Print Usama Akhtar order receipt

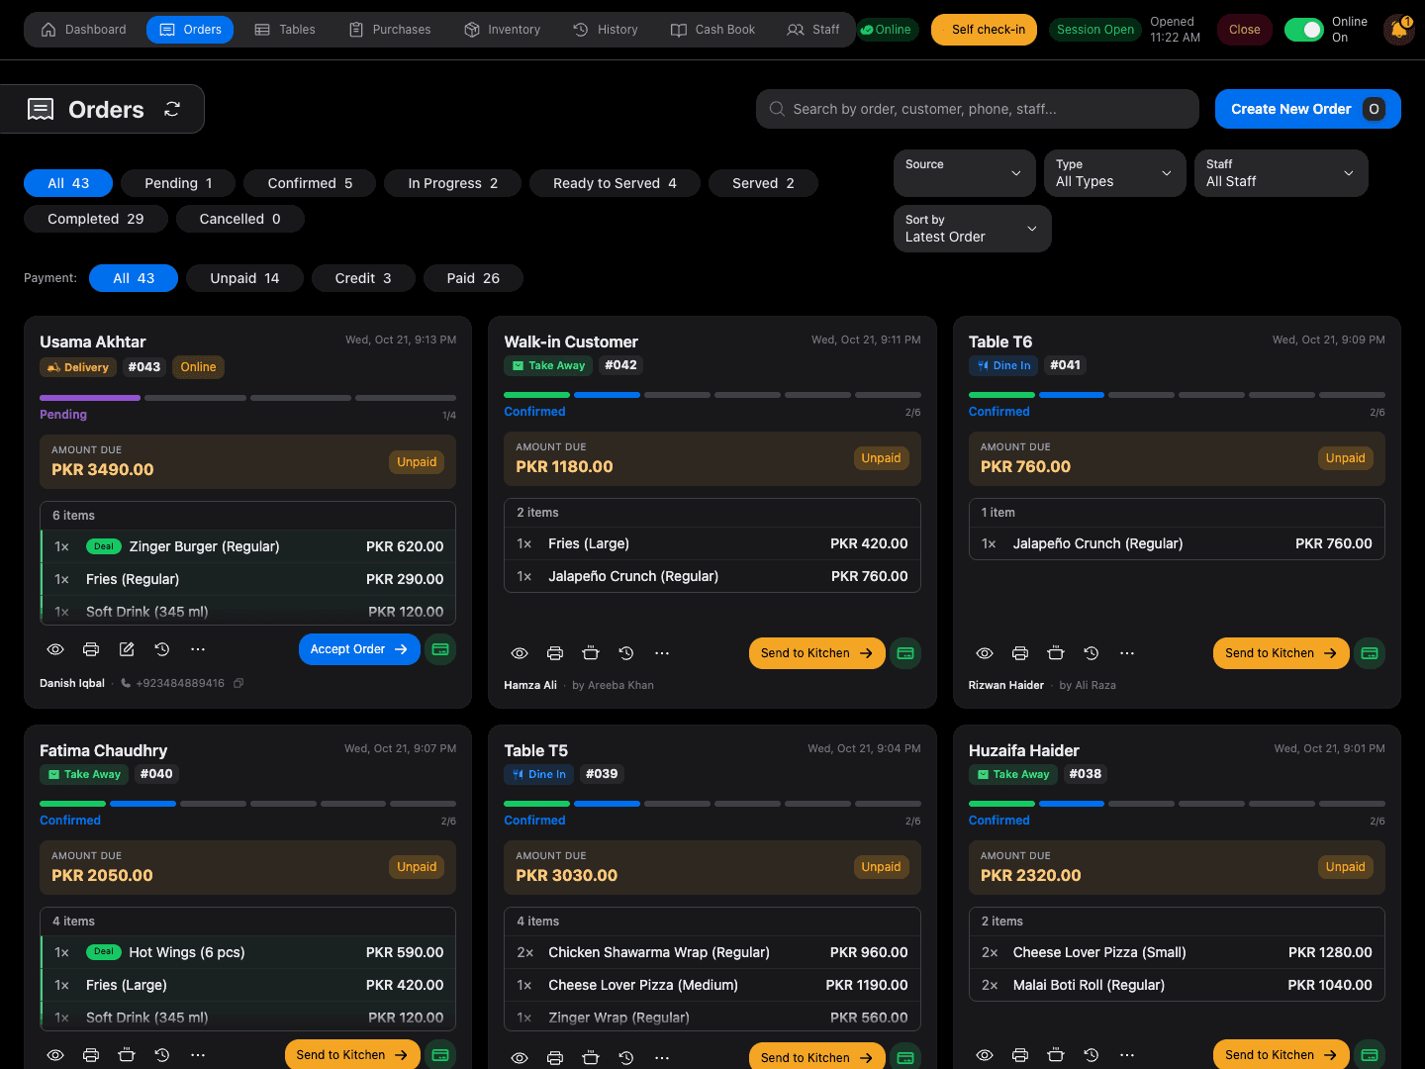(91, 649)
